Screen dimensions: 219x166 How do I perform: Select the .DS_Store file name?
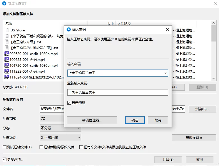coord(17,30)
